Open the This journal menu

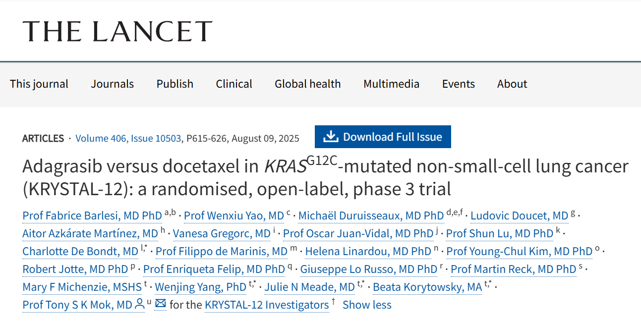(39, 84)
